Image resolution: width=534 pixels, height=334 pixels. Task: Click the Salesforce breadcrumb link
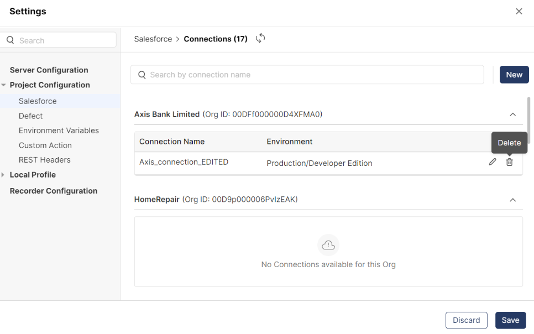tap(153, 39)
